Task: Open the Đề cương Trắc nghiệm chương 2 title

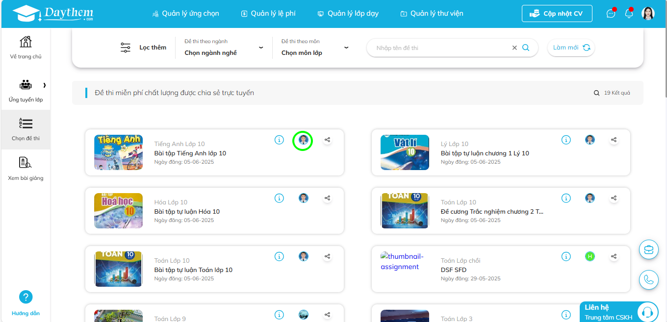Action: click(x=492, y=212)
